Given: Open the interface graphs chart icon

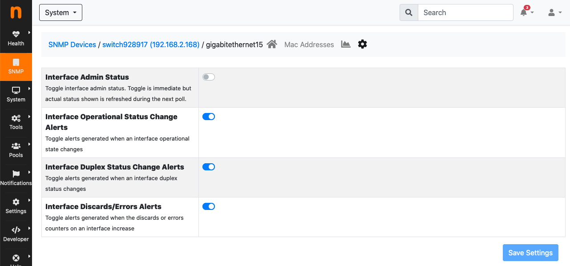Looking at the screenshot, I should 346,44.
